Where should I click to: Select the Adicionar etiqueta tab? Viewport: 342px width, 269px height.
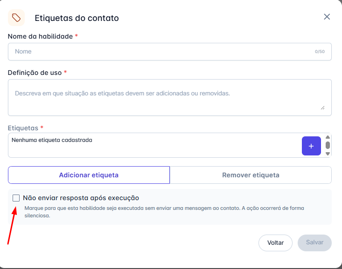(x=89, y=175)
